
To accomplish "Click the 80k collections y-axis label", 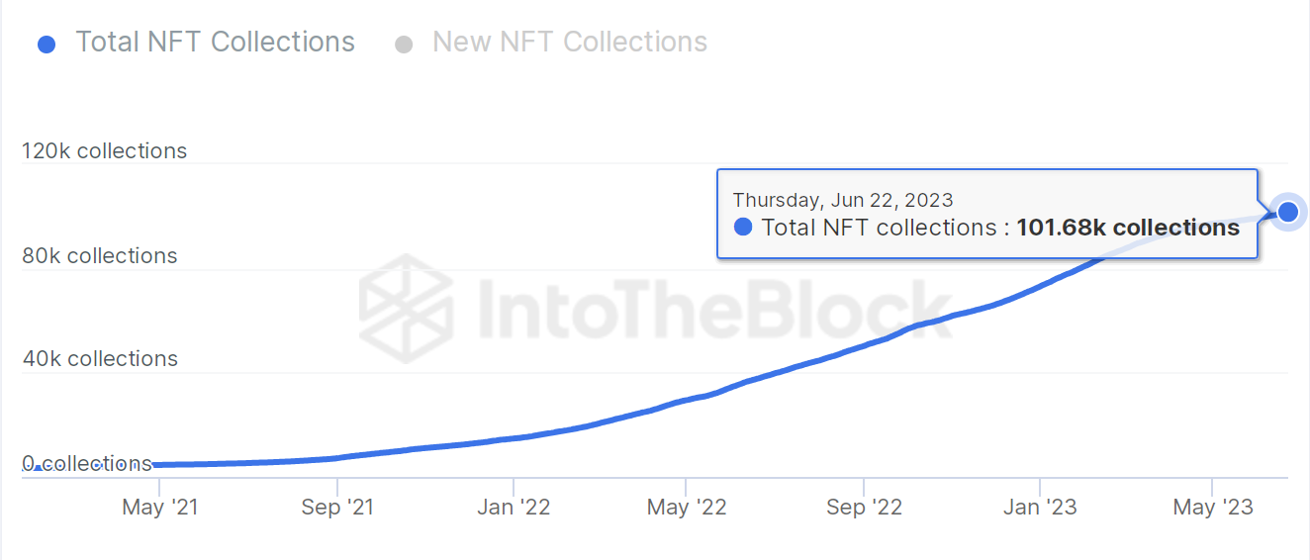I will pos(100,256).
